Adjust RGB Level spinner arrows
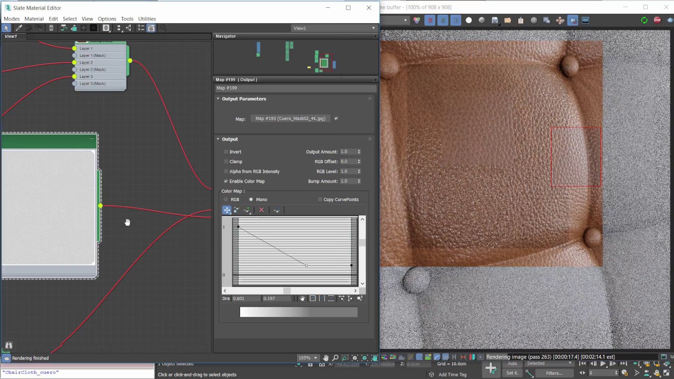This screenshot has width=674, height=379. click(359, 172)
